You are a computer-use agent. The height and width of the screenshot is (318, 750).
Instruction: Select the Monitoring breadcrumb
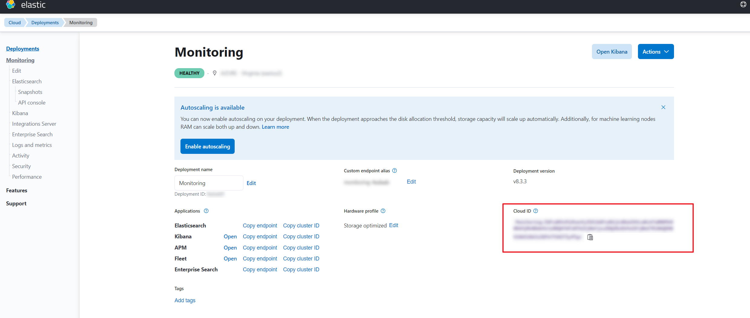81,22
